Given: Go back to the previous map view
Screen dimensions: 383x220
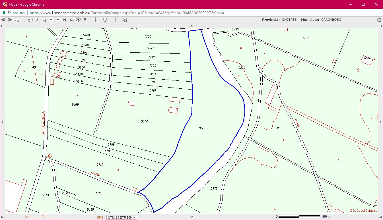Looking at the screenshot, I should click(x=3, y=20).
